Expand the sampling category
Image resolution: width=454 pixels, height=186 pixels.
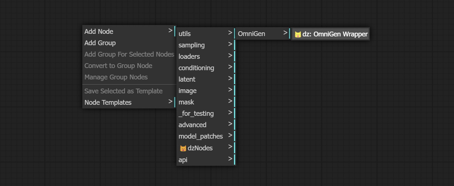click(206, 45)
